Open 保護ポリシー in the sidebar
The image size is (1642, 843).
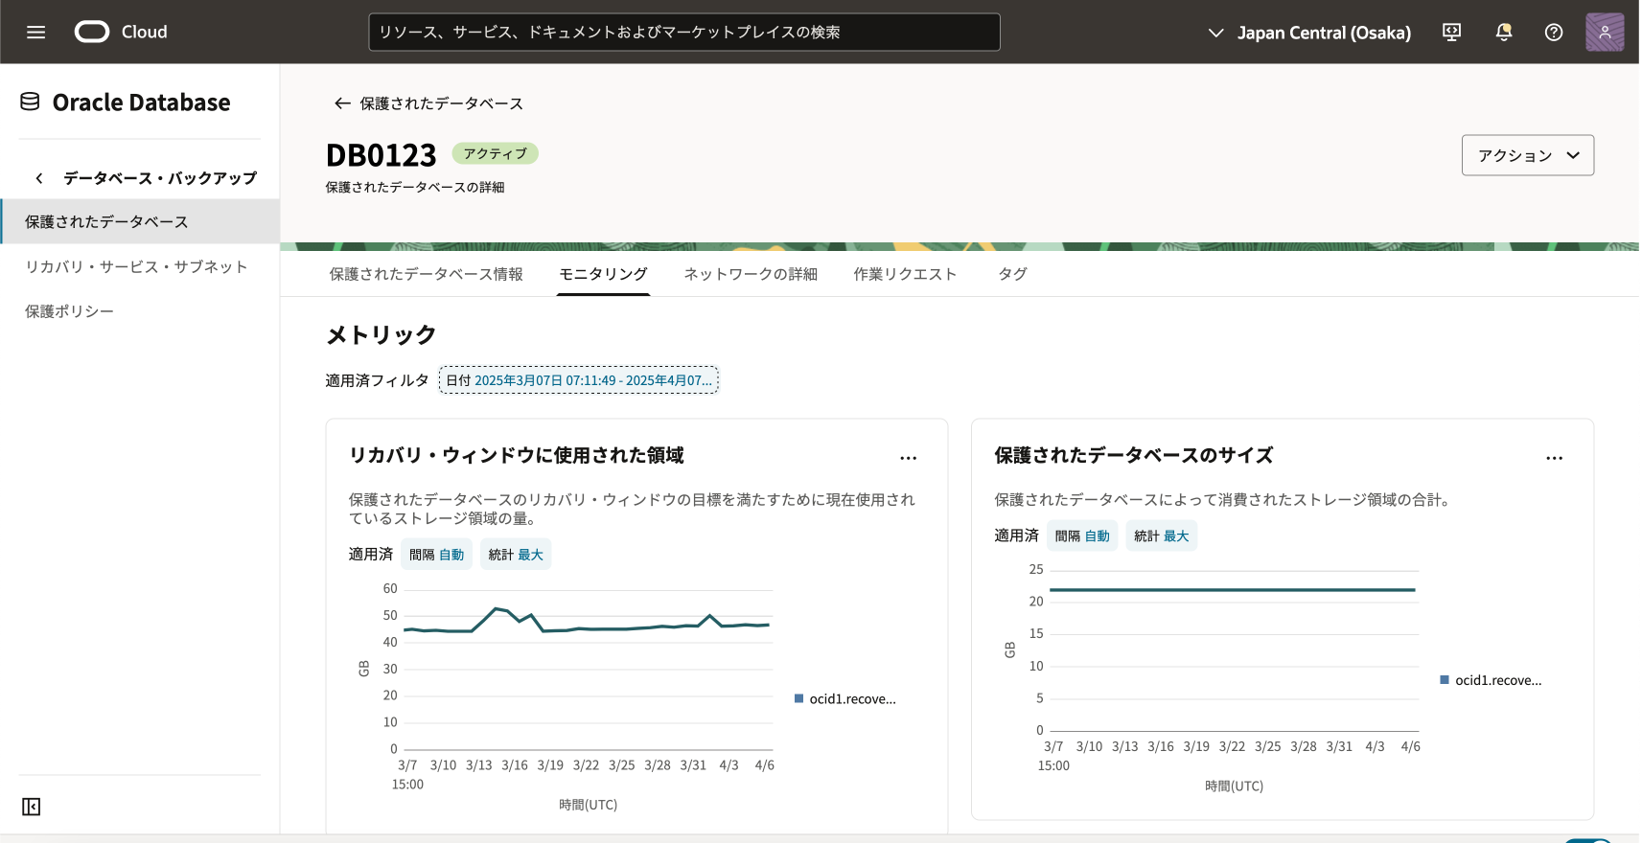(69, 311)
